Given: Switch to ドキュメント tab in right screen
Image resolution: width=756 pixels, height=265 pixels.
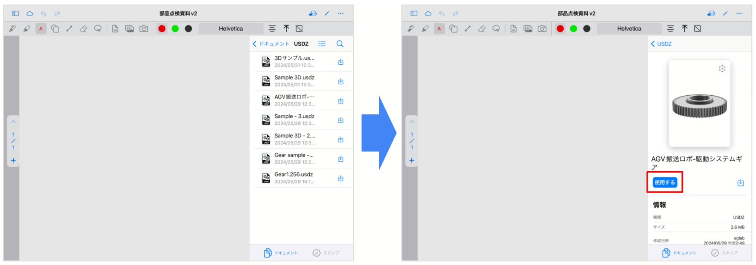Looking at the screenshot, I should (x=679, y=253).
